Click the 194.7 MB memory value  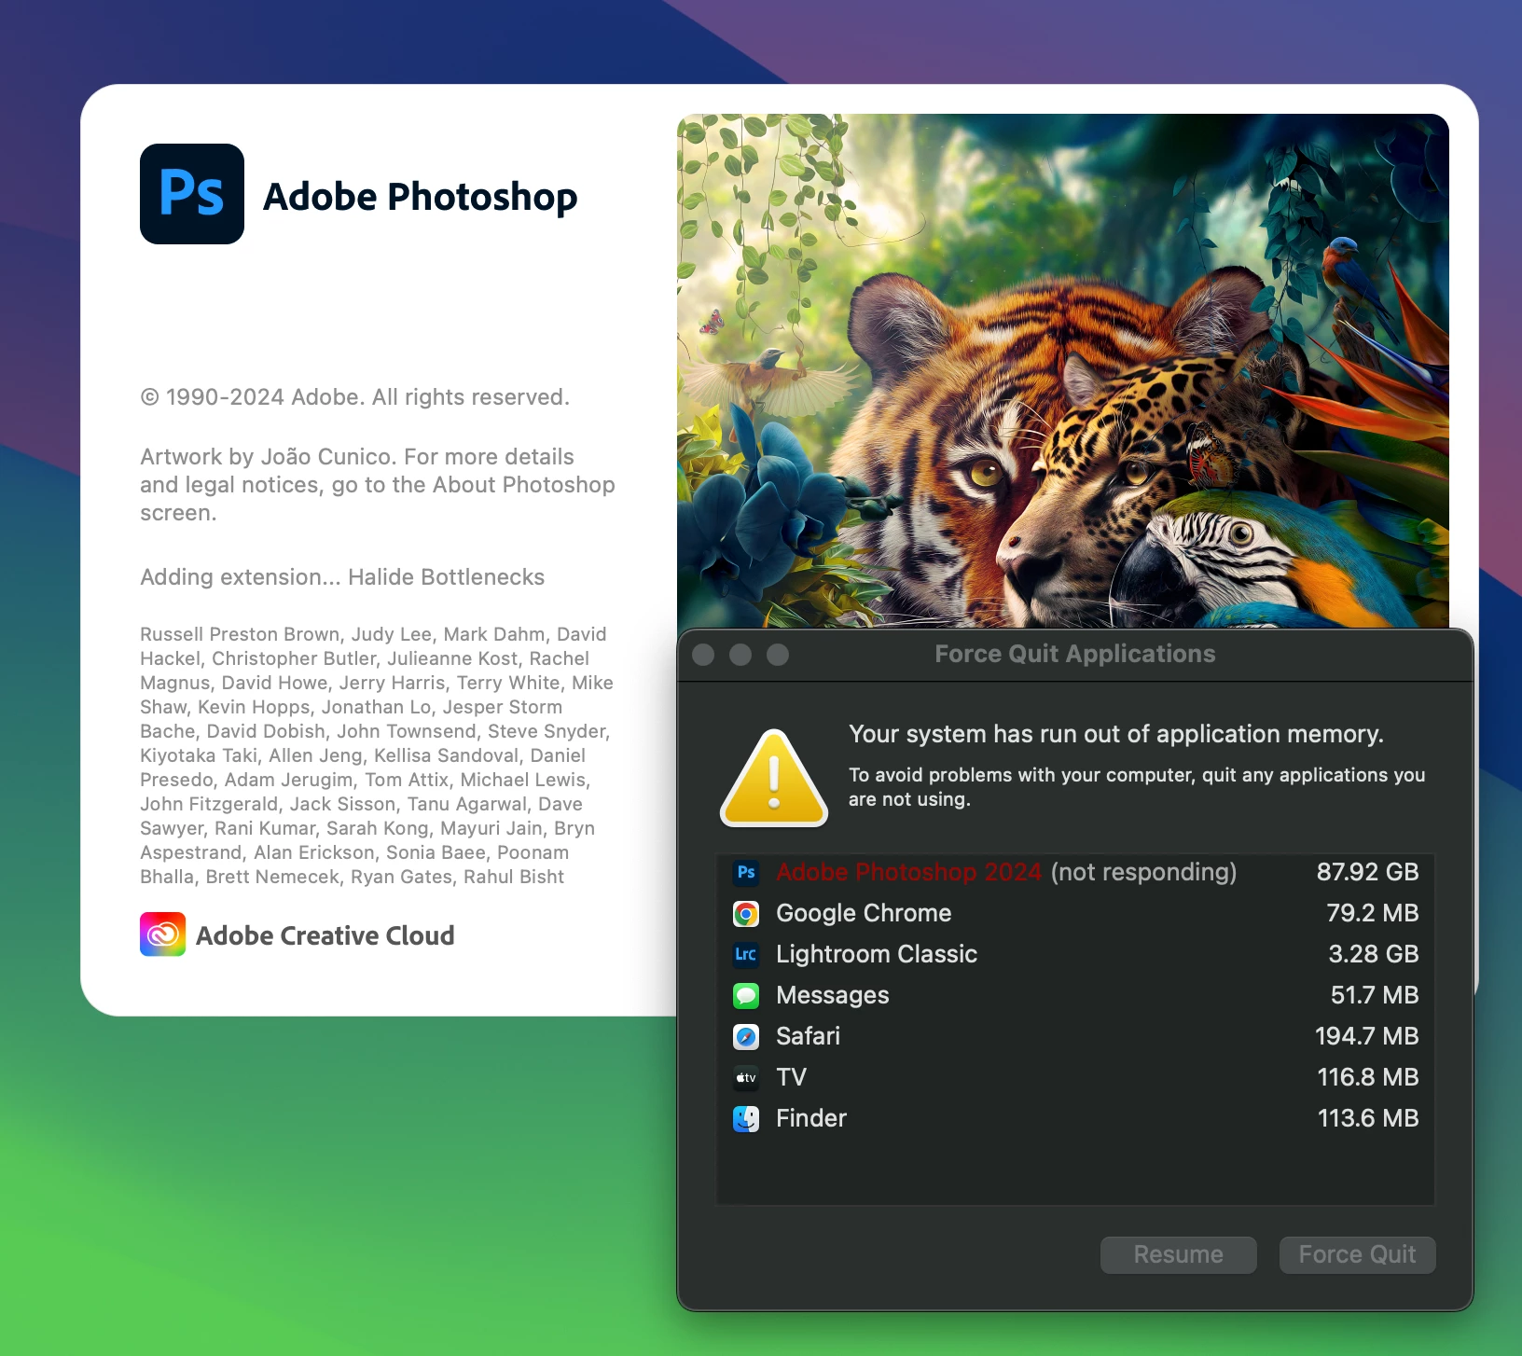1367,1036
